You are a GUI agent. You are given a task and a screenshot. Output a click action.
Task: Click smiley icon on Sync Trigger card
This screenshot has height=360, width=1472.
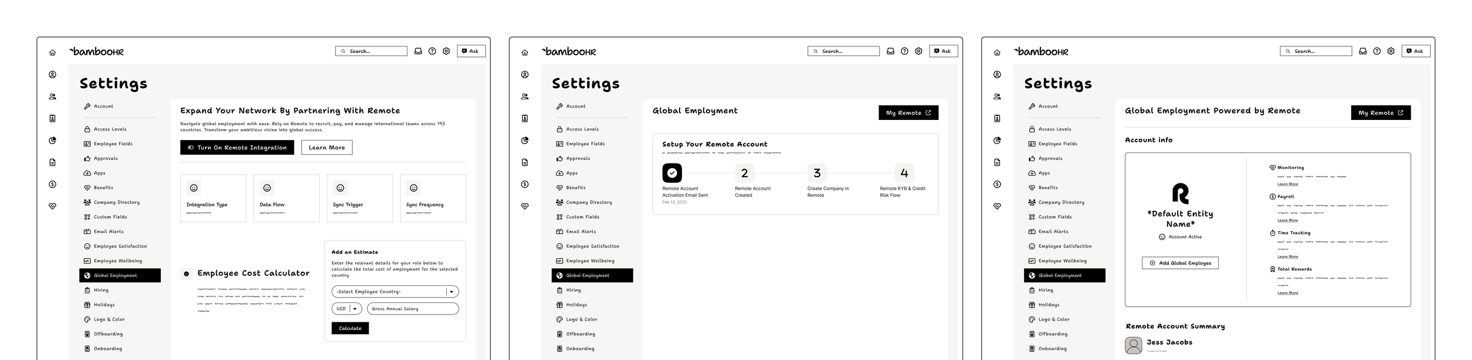[340, 188]
